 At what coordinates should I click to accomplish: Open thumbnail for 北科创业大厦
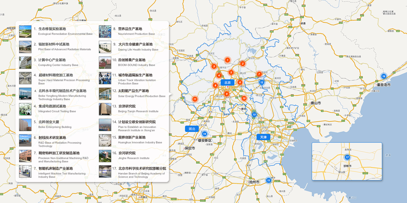click(x=25, y=125)
